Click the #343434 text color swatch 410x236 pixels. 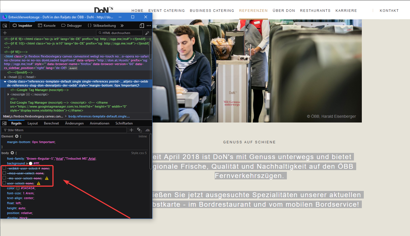18,188
